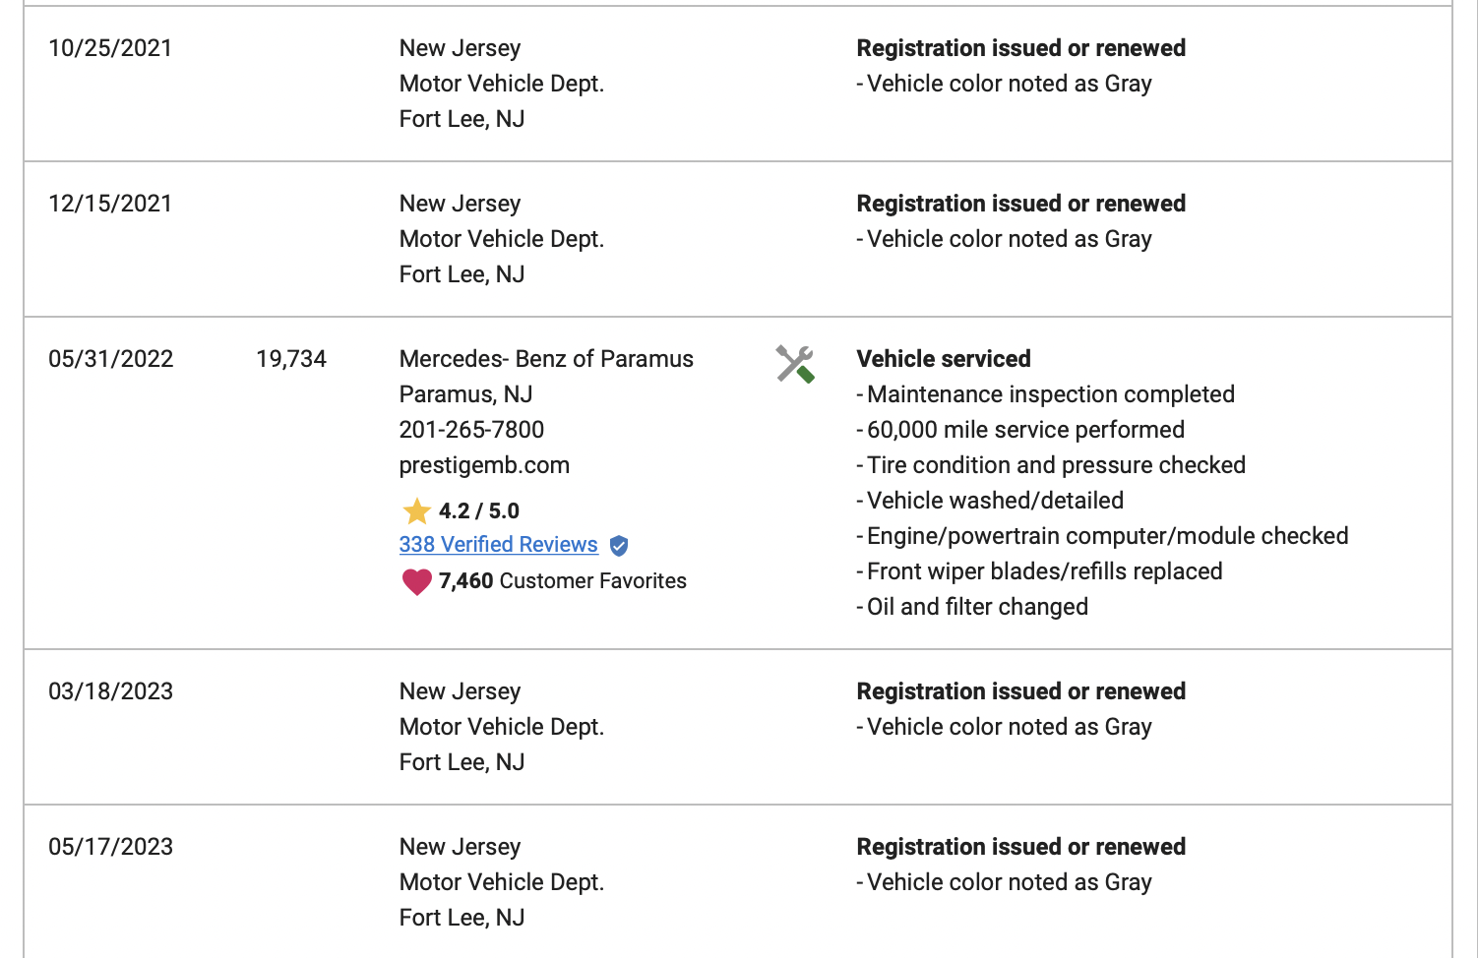The width and height of the screenshot is (1478, 958).
Task: Click the wrench service icon
Action: (795, 364)
